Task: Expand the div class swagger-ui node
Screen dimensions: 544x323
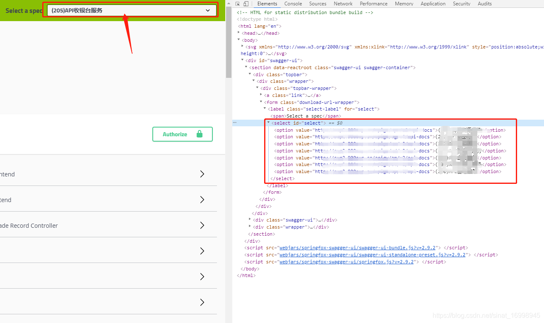Action: pyautogui.click(x=250, y=219)
